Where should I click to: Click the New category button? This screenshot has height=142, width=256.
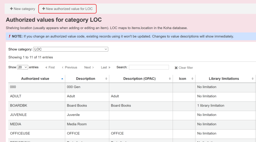coord(22,9)
